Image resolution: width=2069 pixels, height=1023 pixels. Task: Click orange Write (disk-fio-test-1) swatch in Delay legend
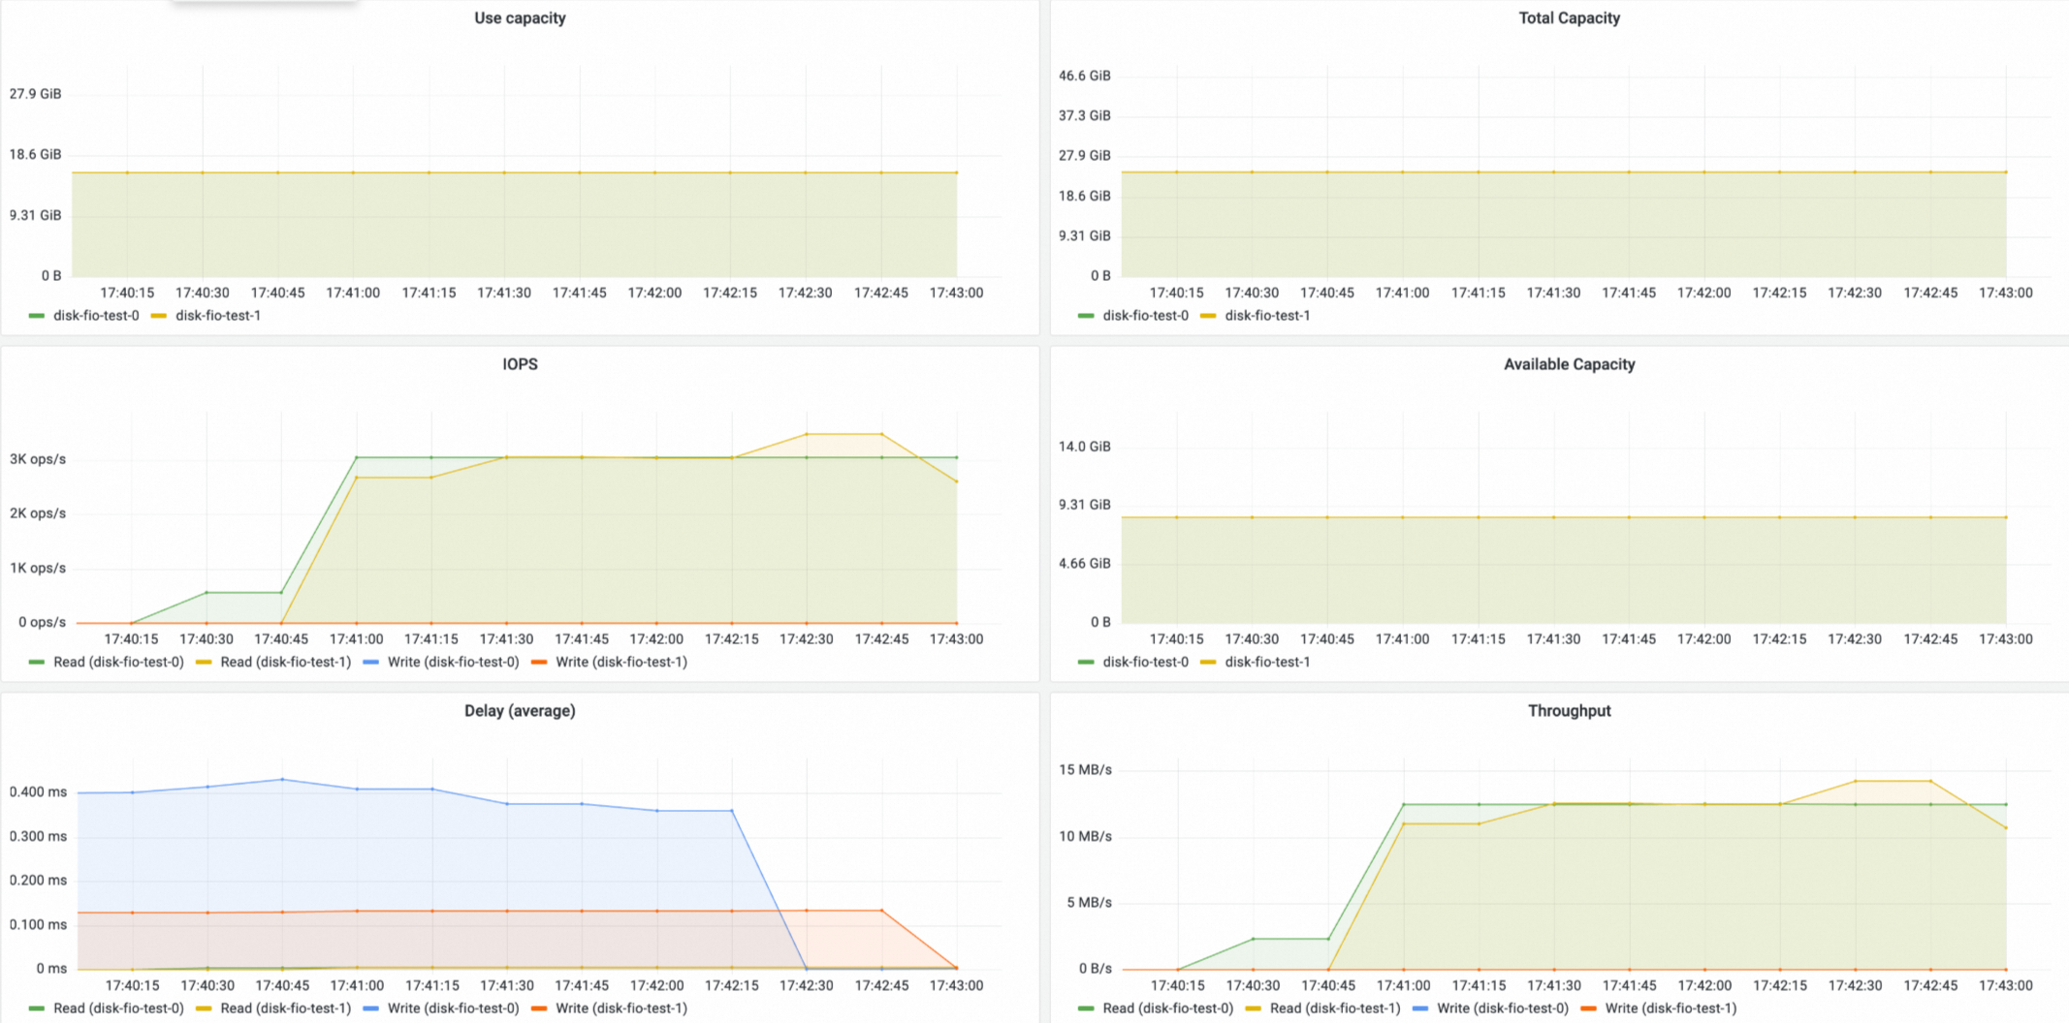(x=539, y=1008)
